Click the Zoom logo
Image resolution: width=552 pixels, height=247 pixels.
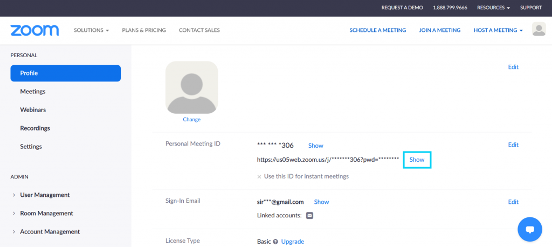[x=34, y=30]
